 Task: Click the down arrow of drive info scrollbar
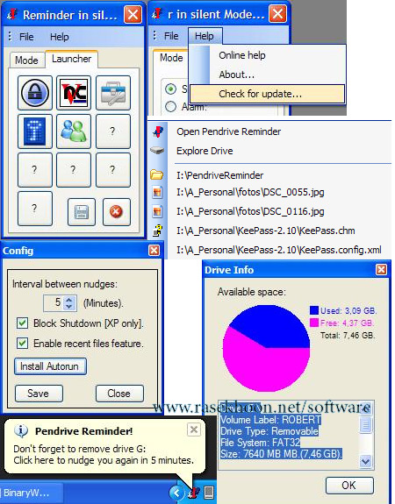[x=365, y=462]
